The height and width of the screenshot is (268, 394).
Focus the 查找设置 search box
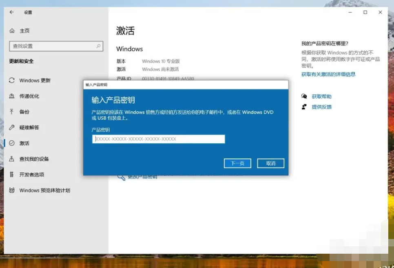click(52, 46)
